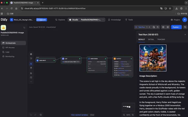
Task: Select Orchestrate in the sidebar
Action: pyautogui.click(x=13, y=43)
